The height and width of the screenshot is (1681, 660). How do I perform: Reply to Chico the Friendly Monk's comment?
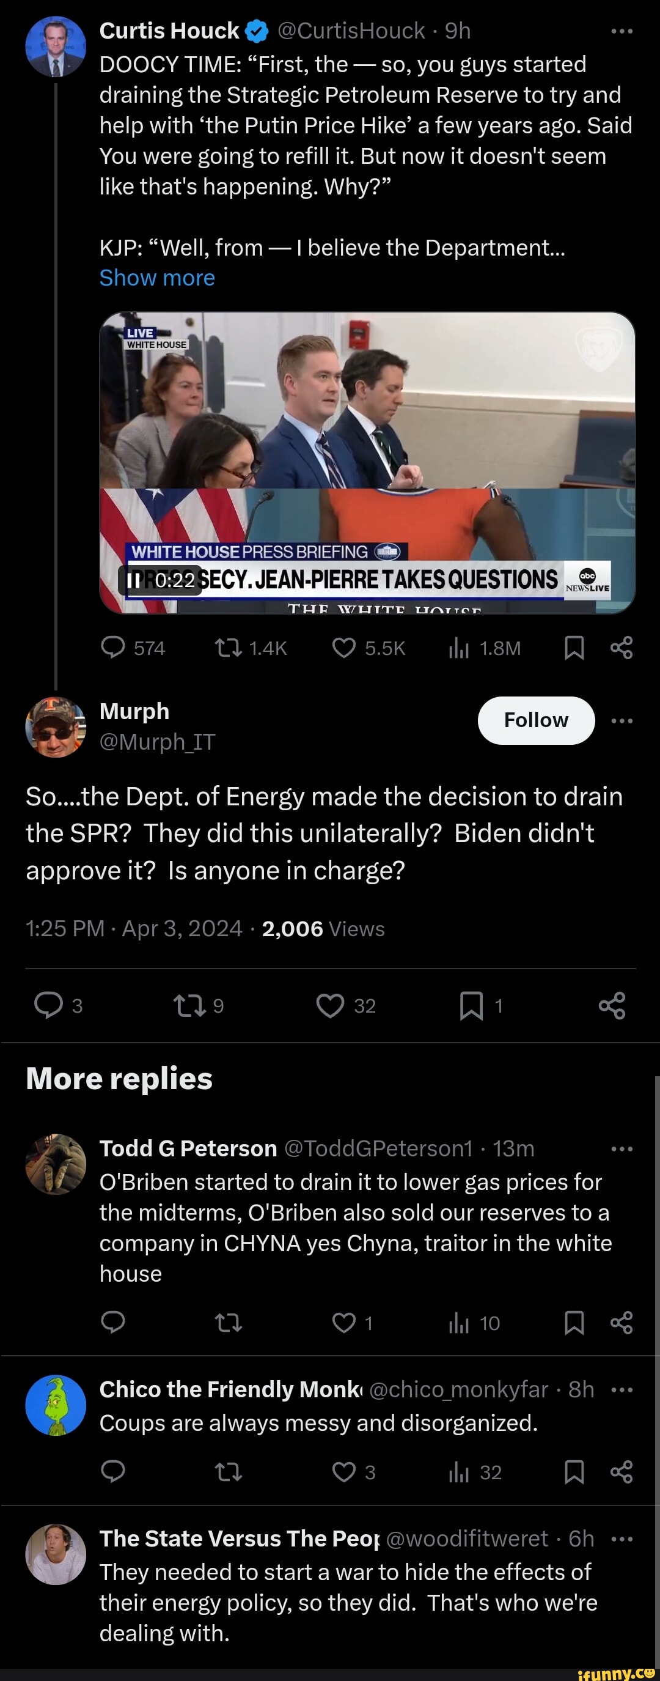(x=114, y=1472)
